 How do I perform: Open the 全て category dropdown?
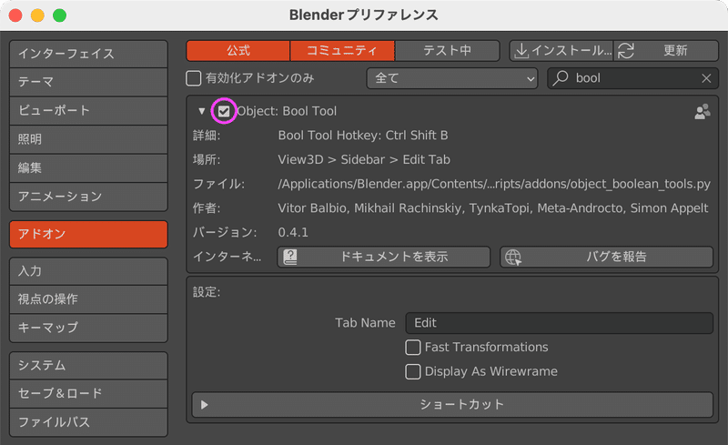(x=452, y=78)
